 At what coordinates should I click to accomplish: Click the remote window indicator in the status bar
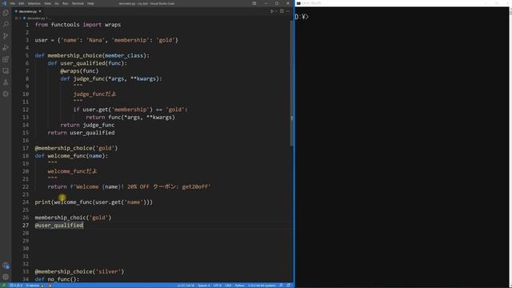(x=4, y=286)
